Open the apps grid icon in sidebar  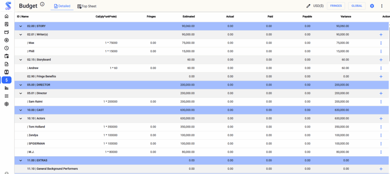coord(6,96)
